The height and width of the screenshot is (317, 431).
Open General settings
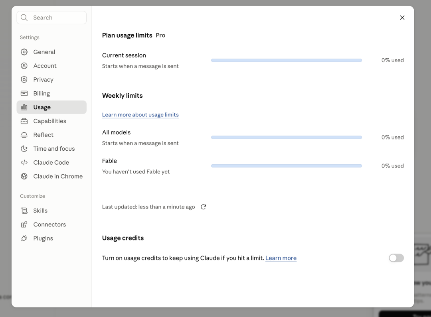coord(51,52)
